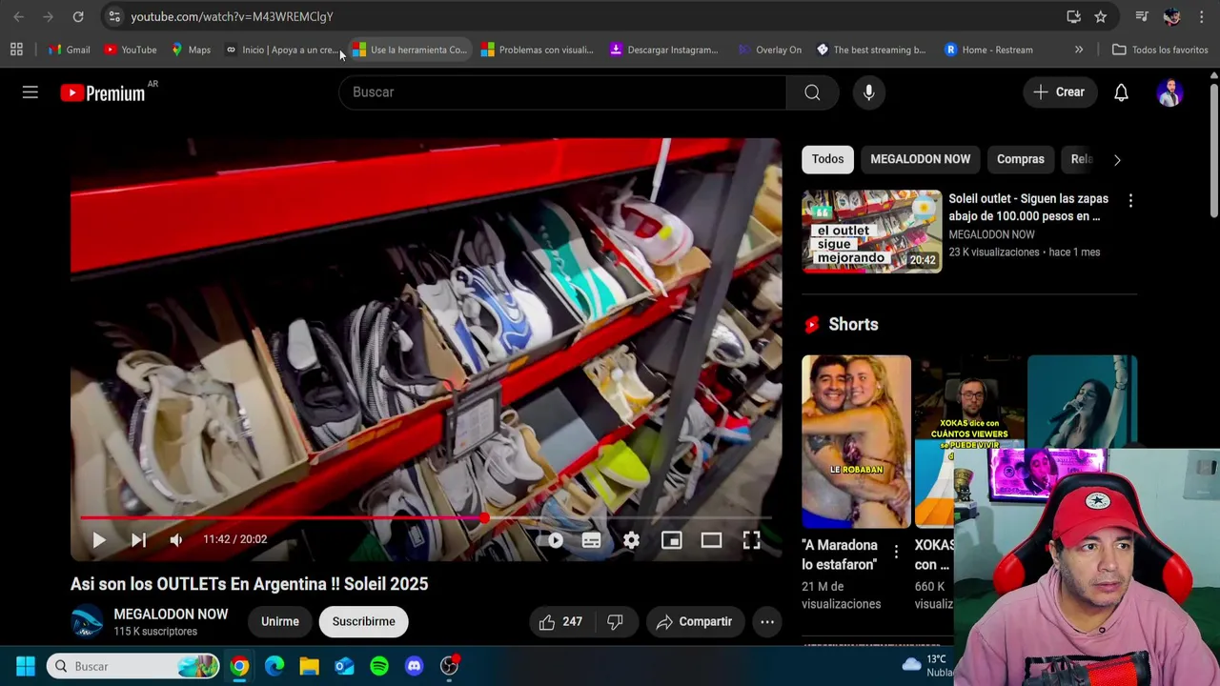Image resolution: width=1220 pixels, height=686 pixels.
Task: Open the Descargar Instagram bookmark
Action: (664, 50)
